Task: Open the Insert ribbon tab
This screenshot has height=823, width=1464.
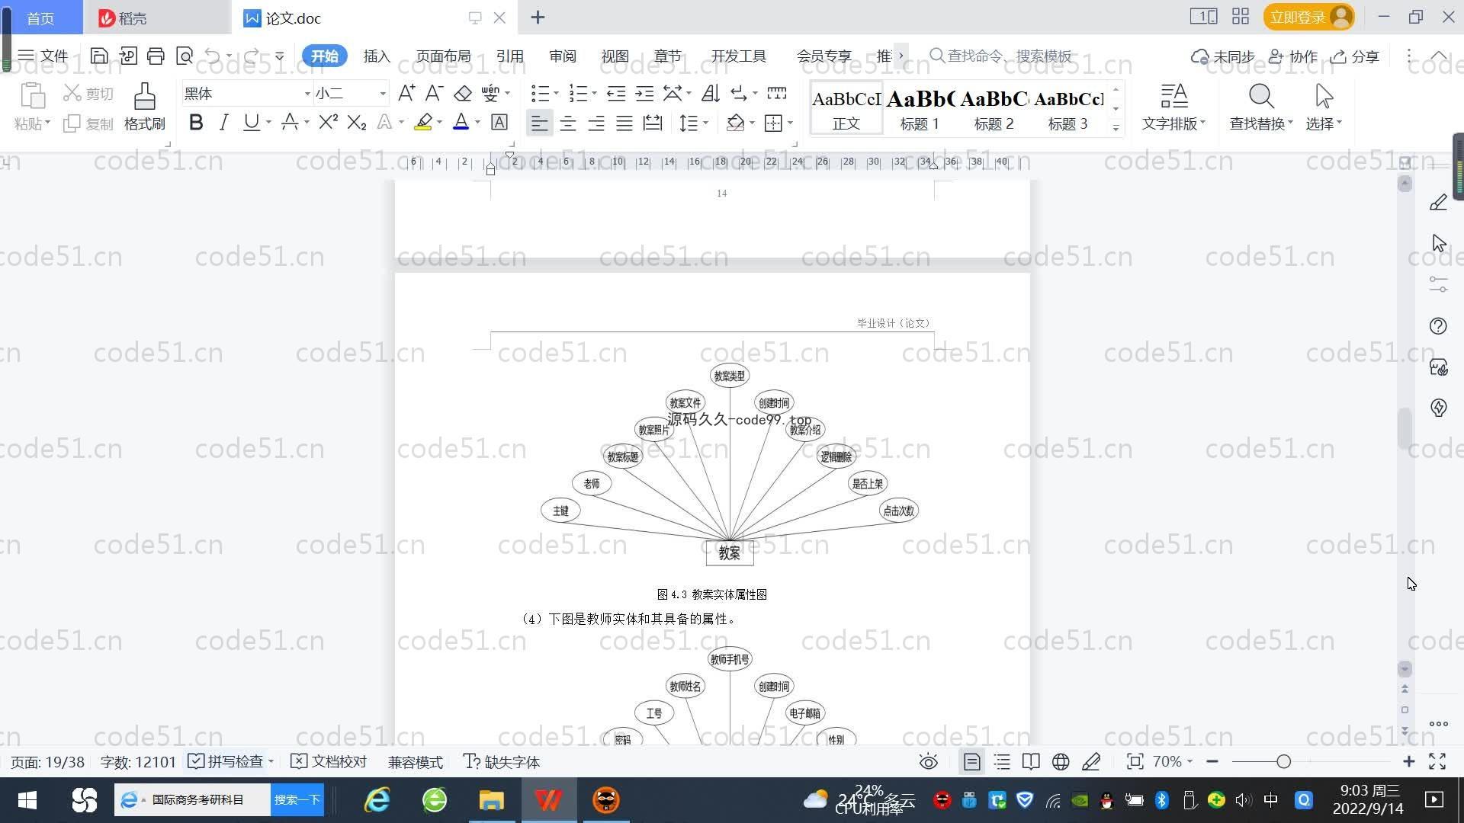Action: (377, 56)
